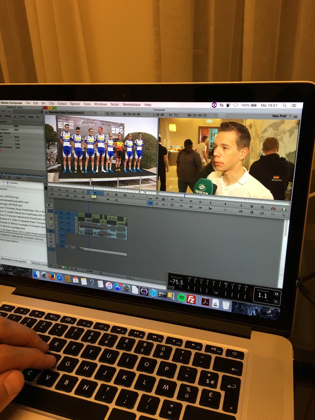Screen dimensions: 315x420
Task: Click the Extract (yellow) edit button
Action: (284, 209)
